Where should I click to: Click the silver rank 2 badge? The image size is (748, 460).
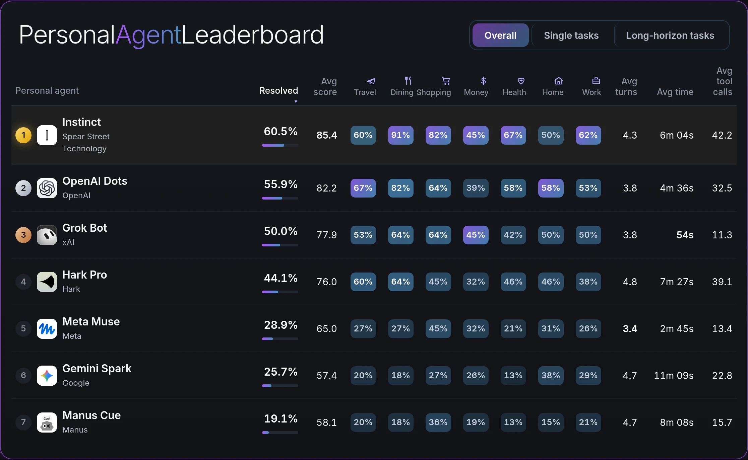click(x=23, y=188)
